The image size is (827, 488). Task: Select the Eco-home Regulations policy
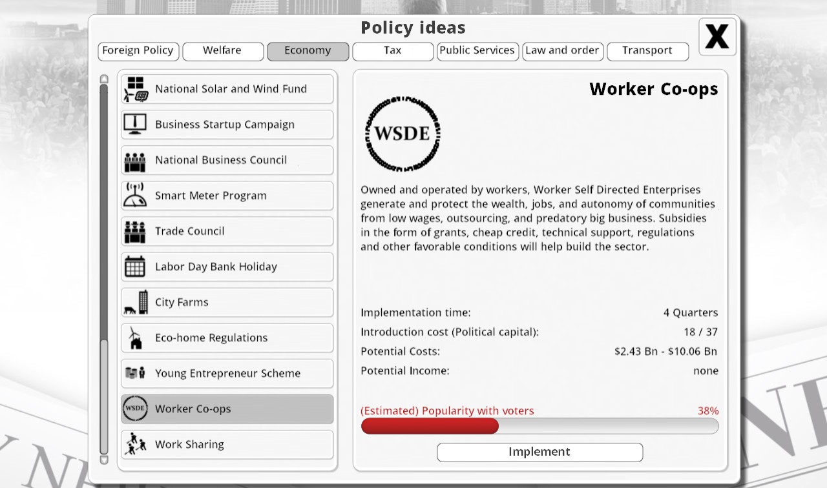pyautogui.click(x=227, y=338)
